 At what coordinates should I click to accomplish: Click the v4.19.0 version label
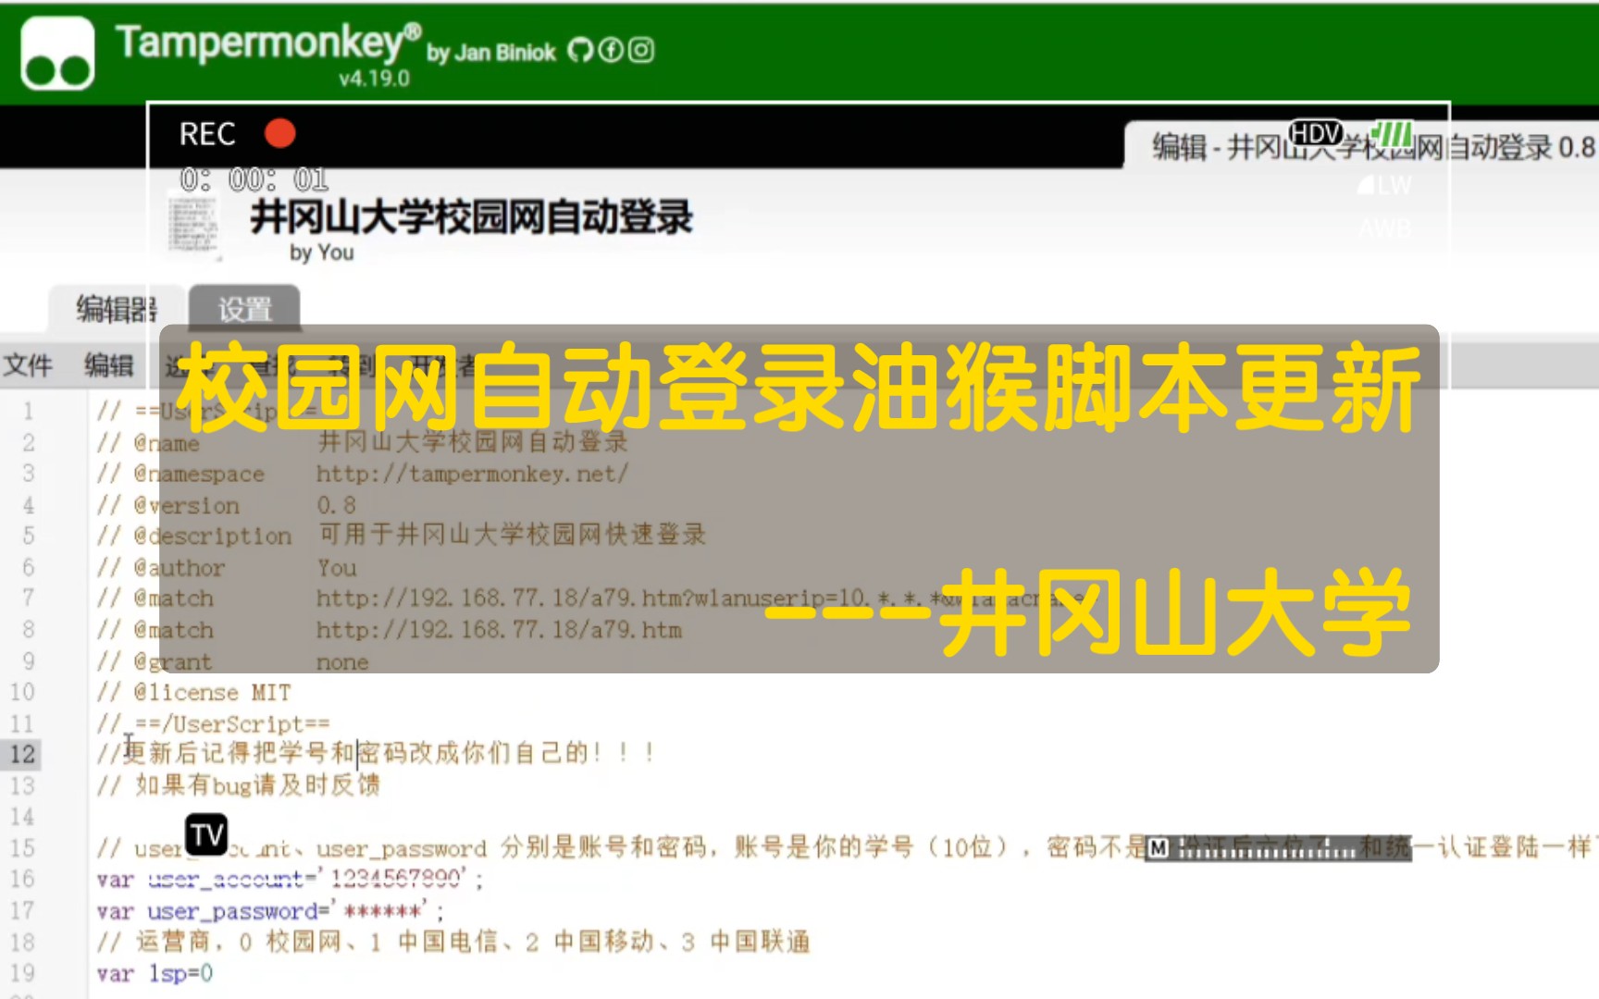tap(374, 79)
